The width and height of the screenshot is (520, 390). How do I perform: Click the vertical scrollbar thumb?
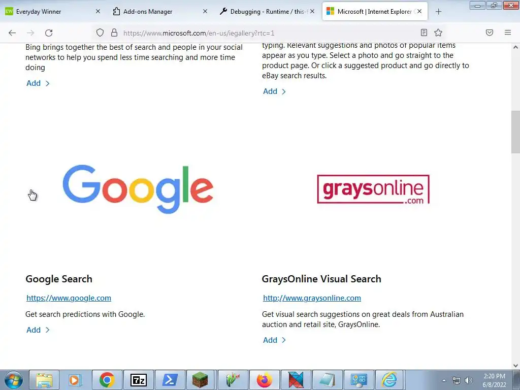coord(515,132)
